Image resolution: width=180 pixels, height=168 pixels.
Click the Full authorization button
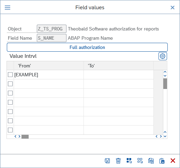pos(87,47)
